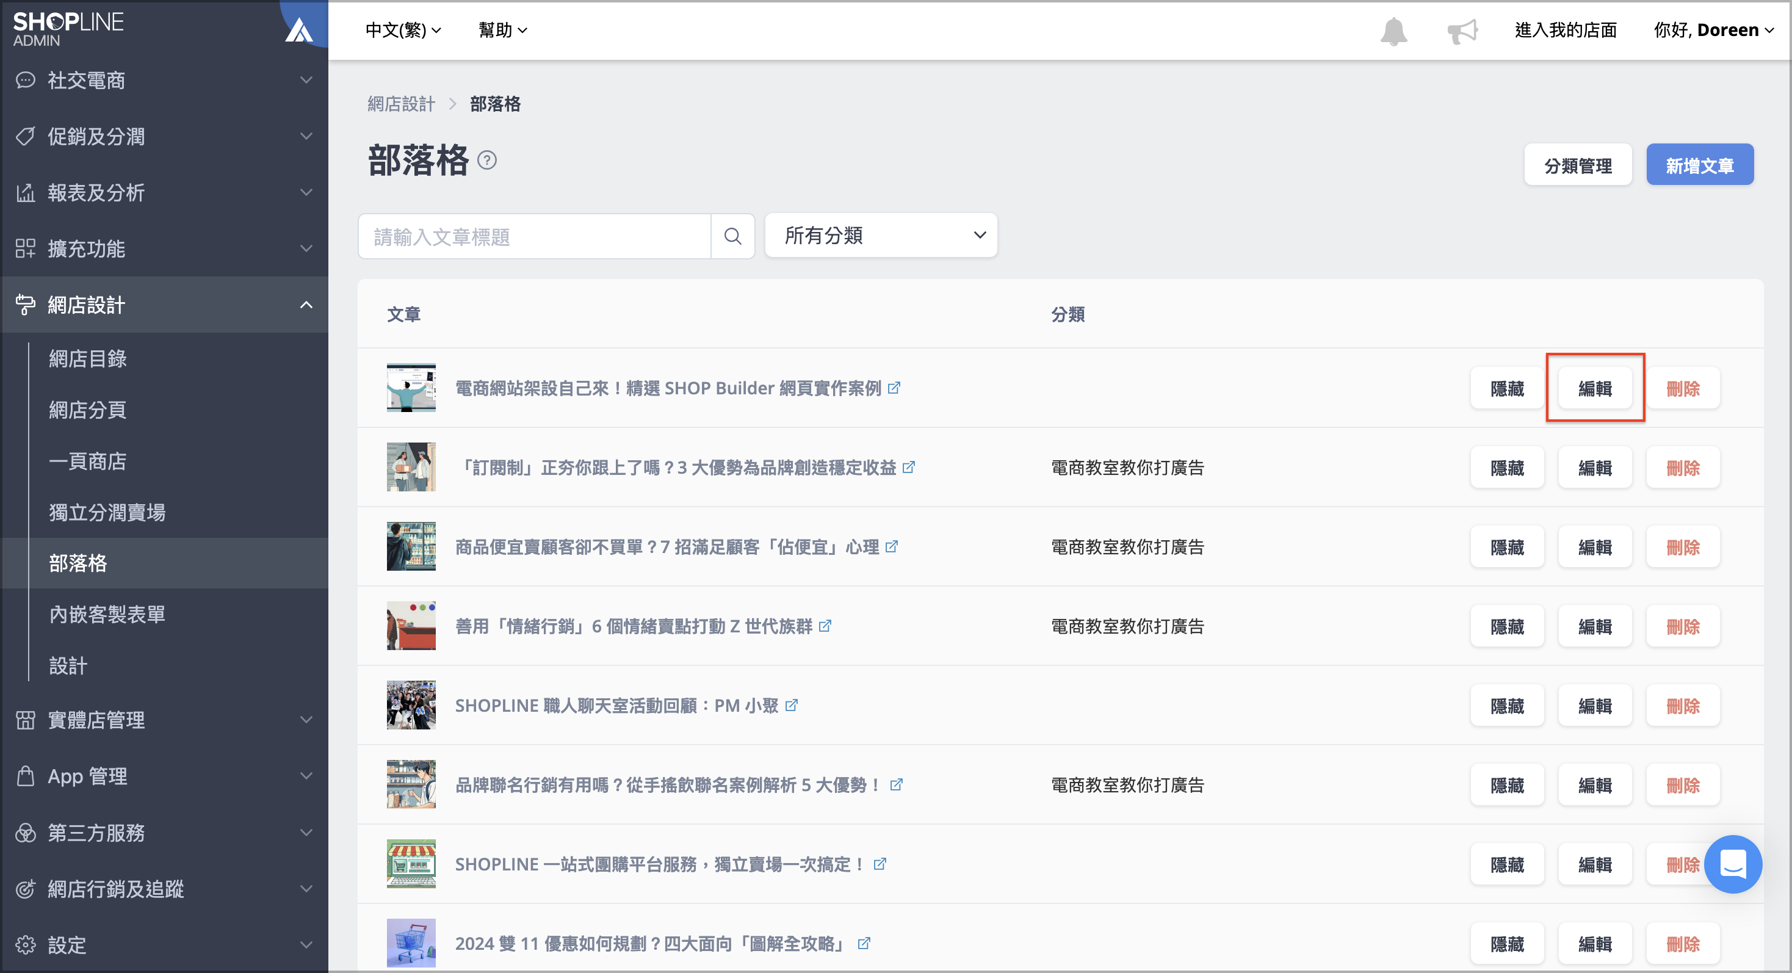The height and width of the screenshot is (973, 1792).
Task: Open external link icon for 商品便宜 article
Action: tap(892, 546)
